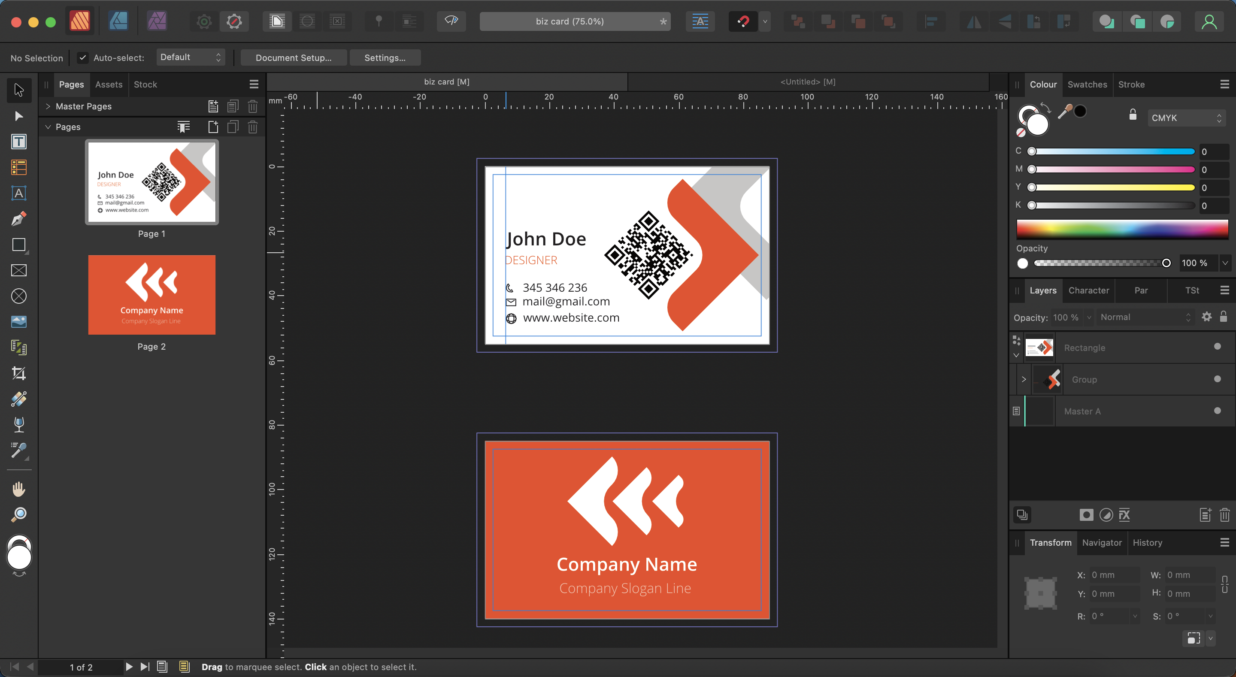Viewport: 1236px width, 677px height.
Task: Select the Zoom magnifier tool
Action: pyautogui.click(x=19, y=515)
